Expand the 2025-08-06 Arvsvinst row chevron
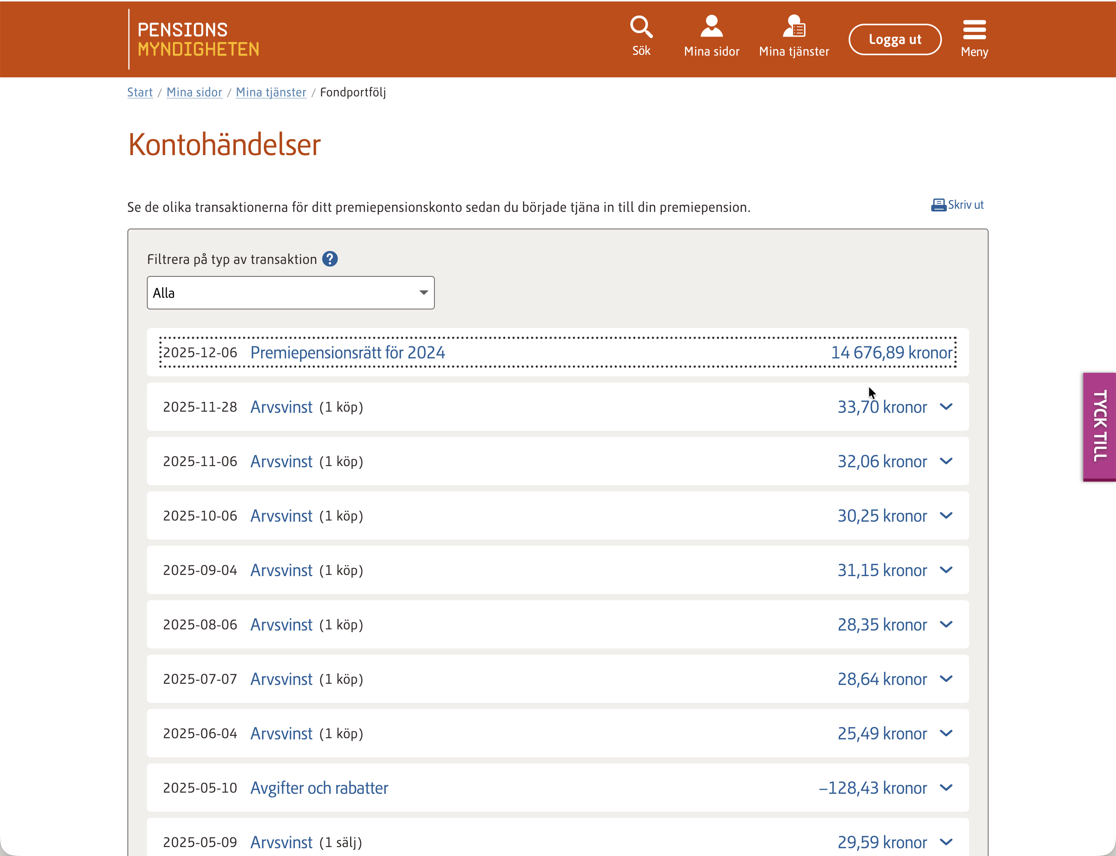The height and width of the screenshot is (856, 1116). pos(946,625)
